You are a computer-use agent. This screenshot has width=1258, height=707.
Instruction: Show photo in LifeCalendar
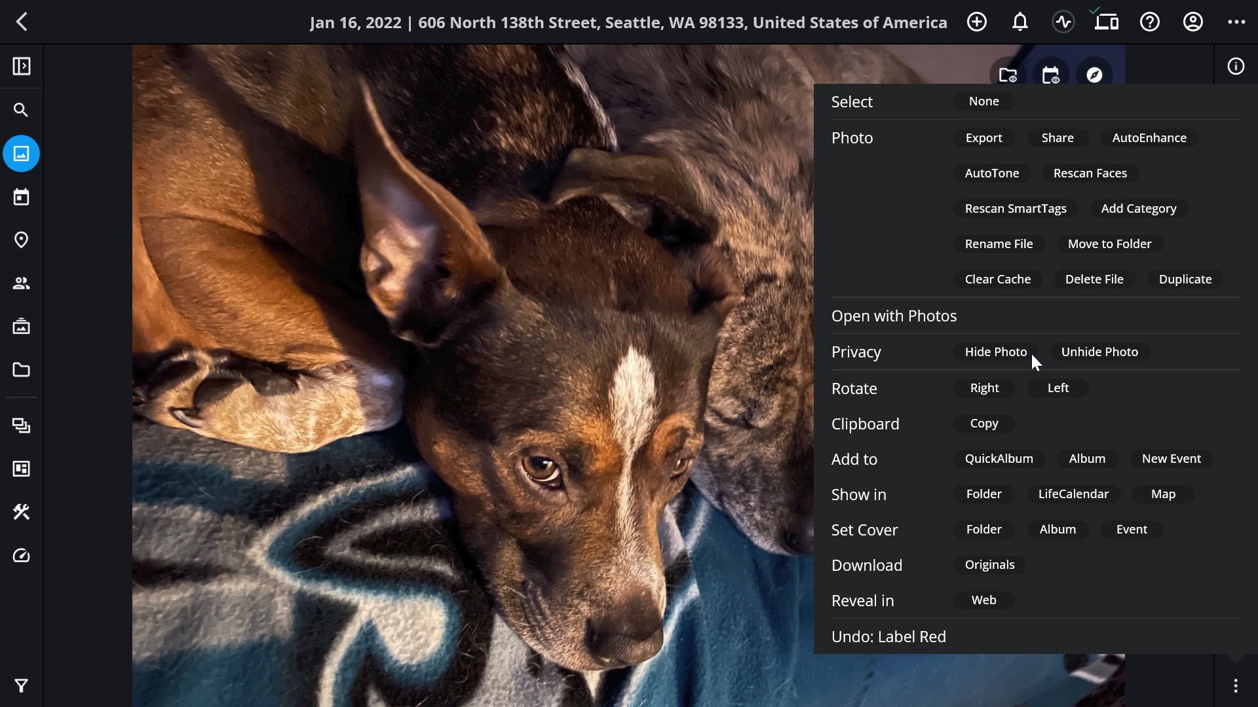[x=1073, y=494]
